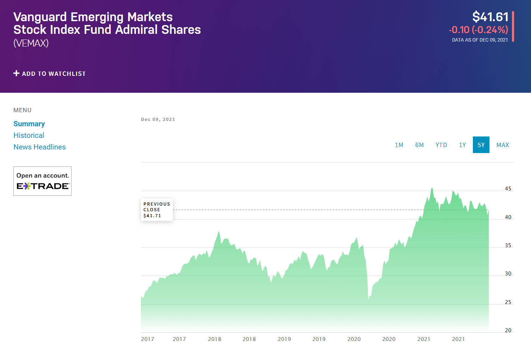Click the 40 y-axis label
The height and width of the screenshot is (359, 531).
click(x=508, y=217)
